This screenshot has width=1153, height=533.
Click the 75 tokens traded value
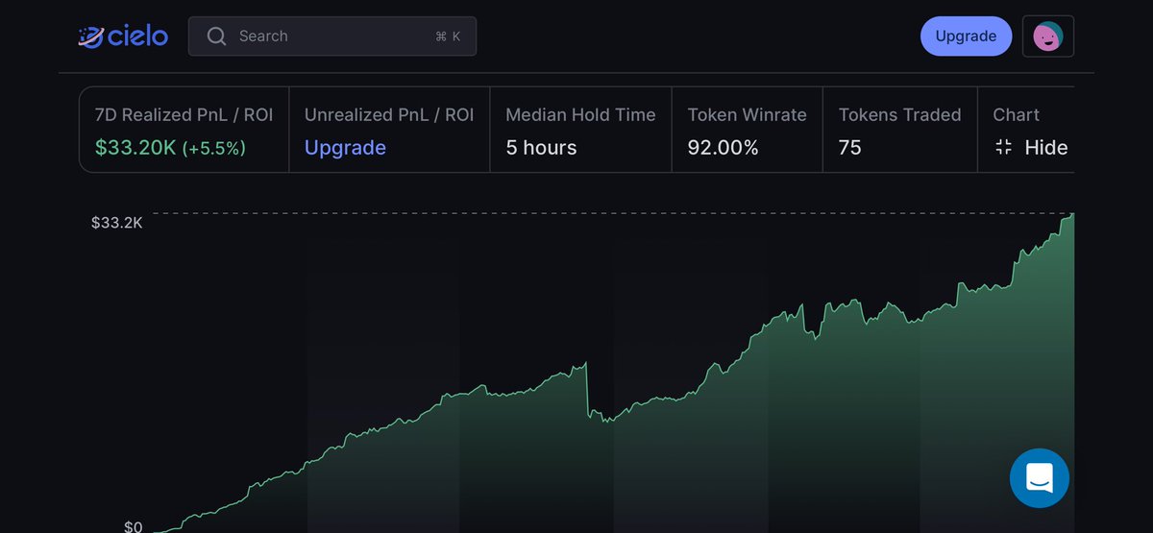(850, 148)
